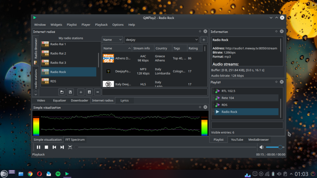Float the Simple visualization panel
The height and width of the screenshot is (178, 317).
pos(200,107)
